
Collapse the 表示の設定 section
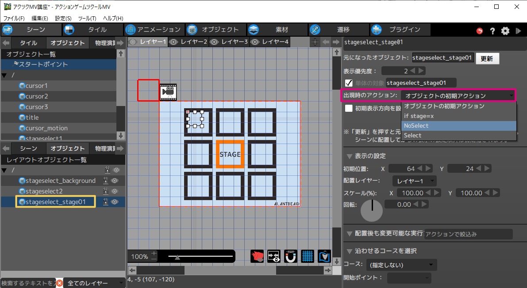[350, 156]
